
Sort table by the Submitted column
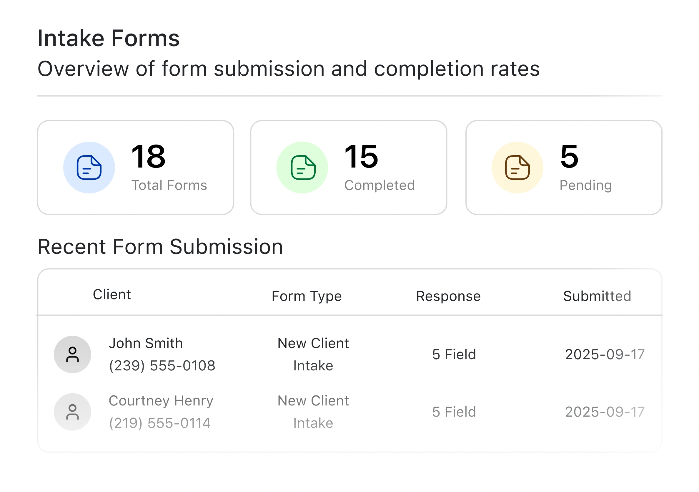click(x=597, y=295)
